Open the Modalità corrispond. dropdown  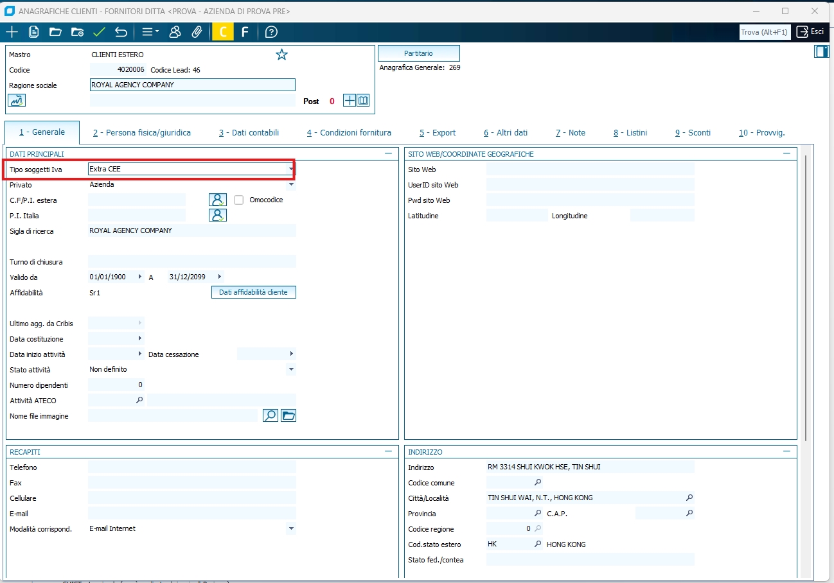(291, 529)
